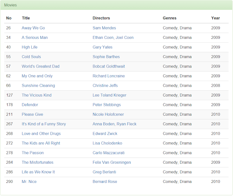Open The Vicious Kind link
Screen dimensions: 233x196
[36, 95]
